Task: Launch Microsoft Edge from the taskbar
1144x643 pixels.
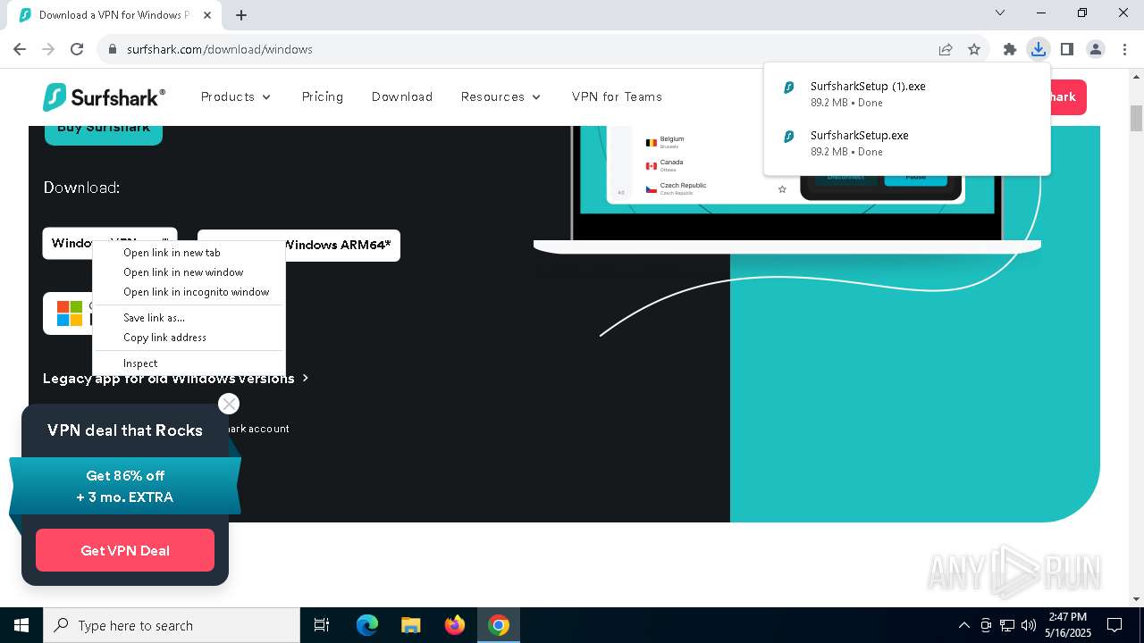Action: (x=367, y=625)
